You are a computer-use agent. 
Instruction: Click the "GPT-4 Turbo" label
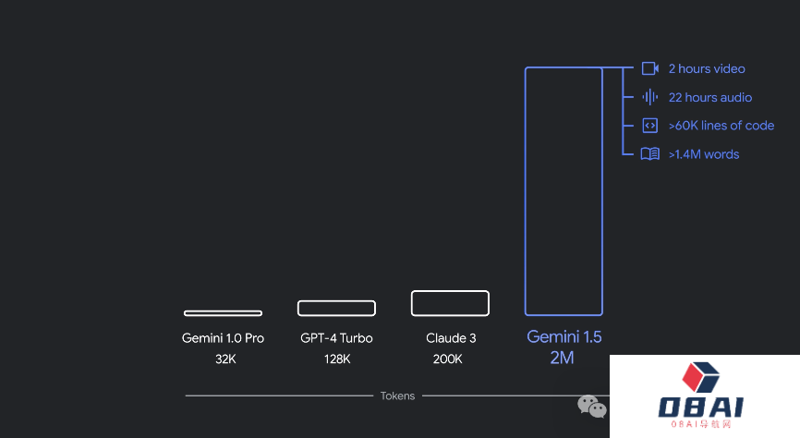point(337,338)
